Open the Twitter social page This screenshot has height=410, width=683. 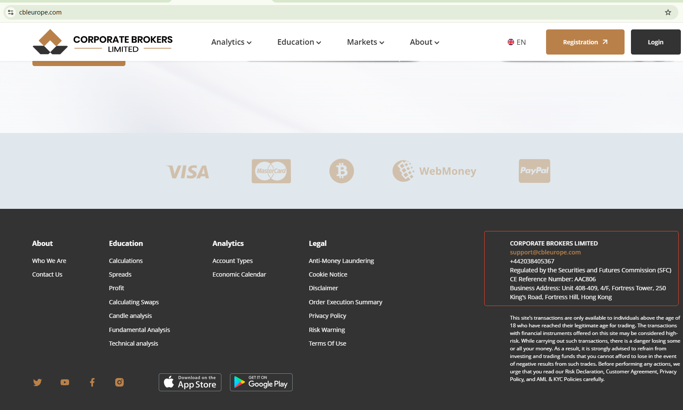tap(38, 382)
